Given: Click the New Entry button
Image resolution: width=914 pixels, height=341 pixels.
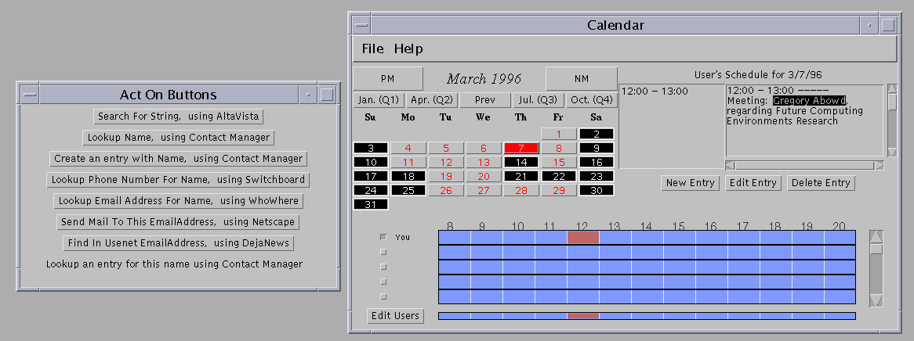Looking at the screenshot, I should point(690,183).
